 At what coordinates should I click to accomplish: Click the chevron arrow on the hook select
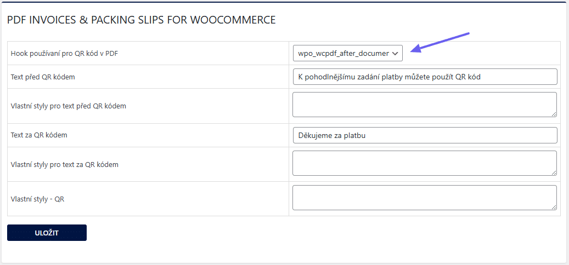click(x=395, y=53)
